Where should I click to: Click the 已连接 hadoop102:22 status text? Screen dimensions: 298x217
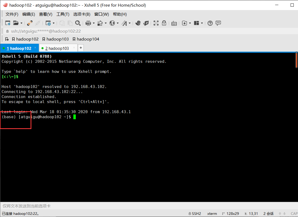tap(20, 213)
